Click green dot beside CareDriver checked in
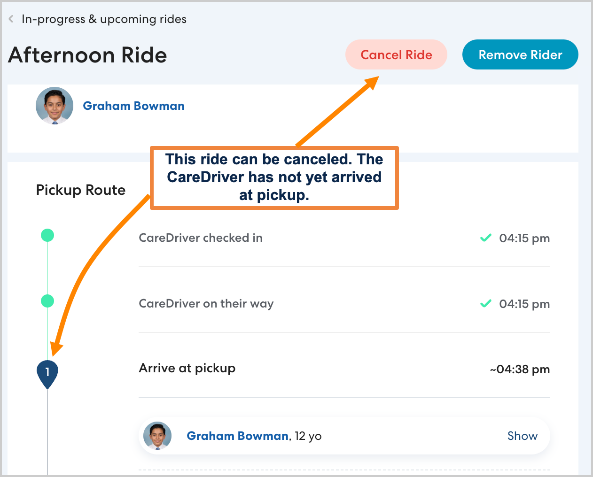 click(47, 235)
